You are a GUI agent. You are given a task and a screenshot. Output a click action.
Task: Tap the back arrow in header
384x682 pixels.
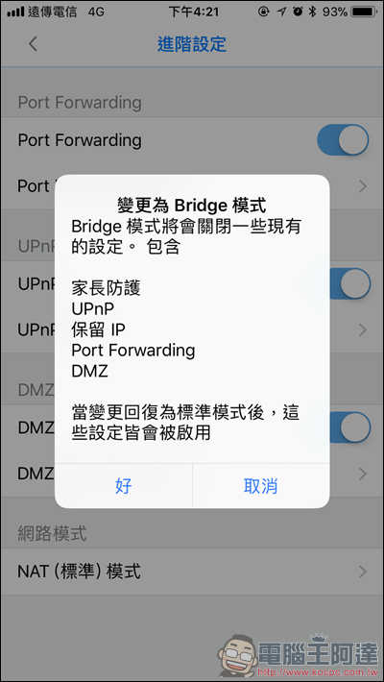(33, 44)
